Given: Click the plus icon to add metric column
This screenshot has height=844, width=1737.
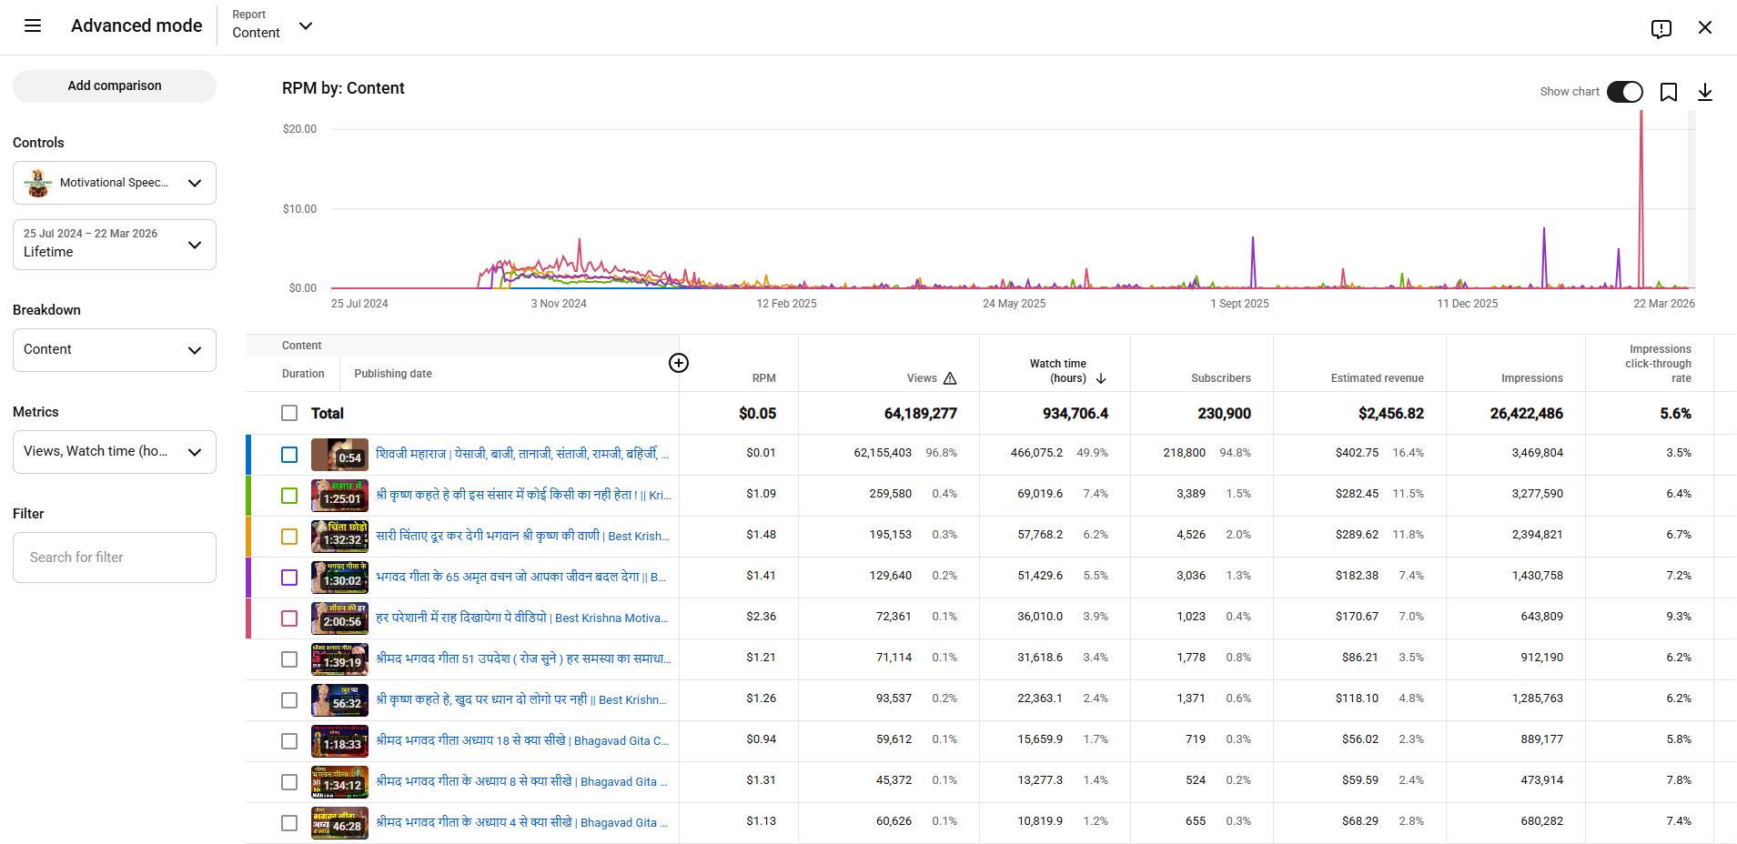Looking at the screenshot, I should point(679,363).
